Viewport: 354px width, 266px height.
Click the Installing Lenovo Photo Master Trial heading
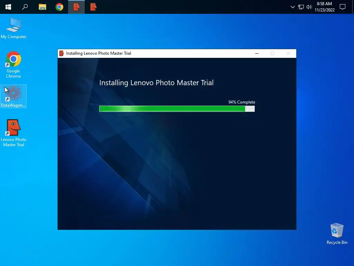(x=157, y=83)
